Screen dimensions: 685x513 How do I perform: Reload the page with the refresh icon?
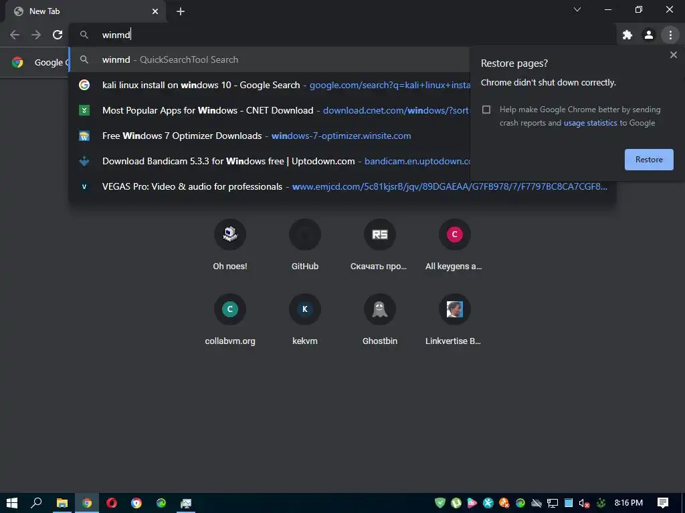(58, 35)
